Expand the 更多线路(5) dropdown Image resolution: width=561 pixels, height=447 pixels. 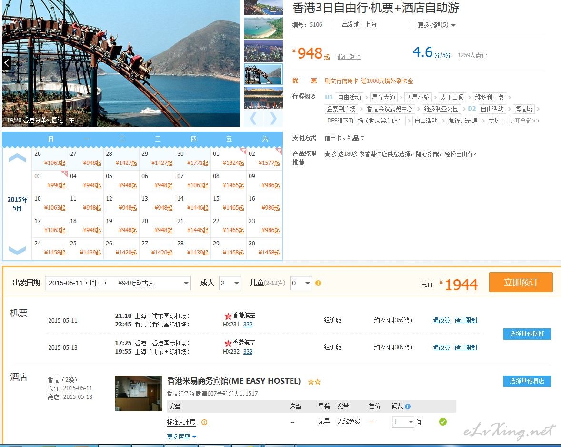pyautogui.click(x=437, y=25)
